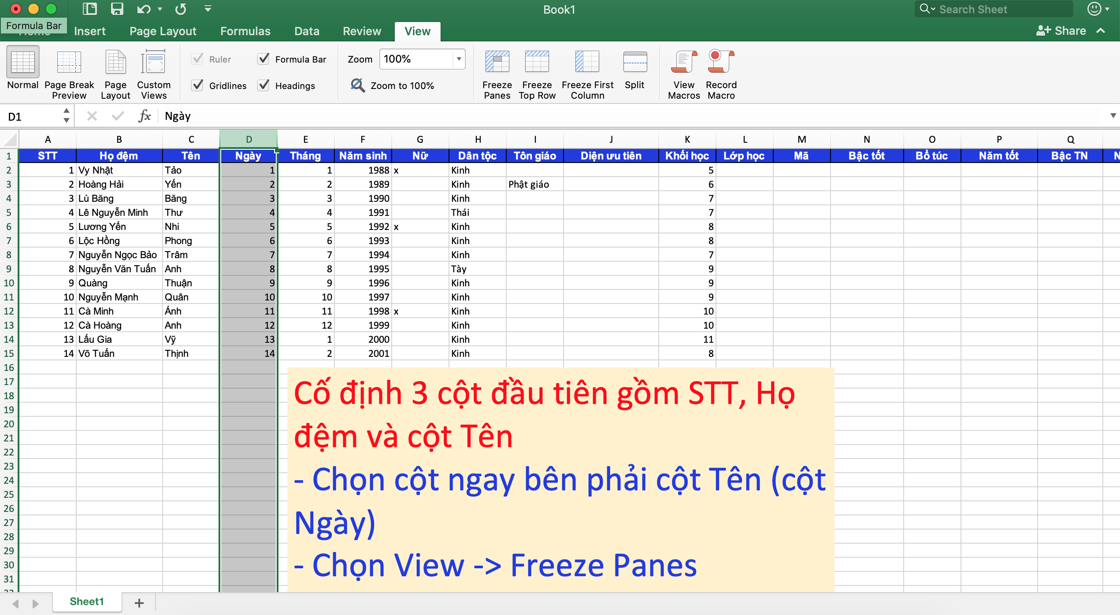This screenshot has width=1120, height=615.
Task: Open the Data tab
Action: [x=307, y=31]
